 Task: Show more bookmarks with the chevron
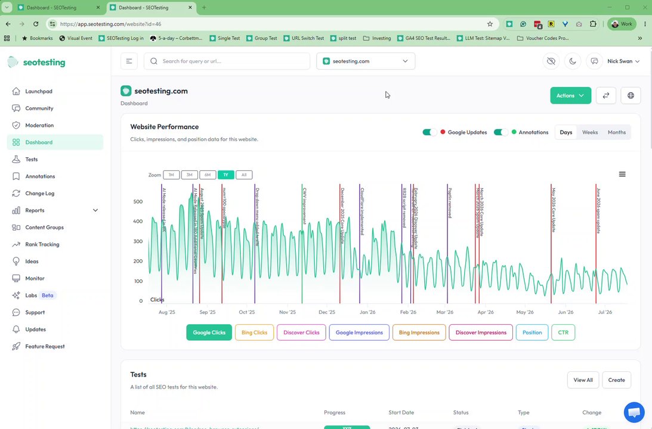[640, 38]
